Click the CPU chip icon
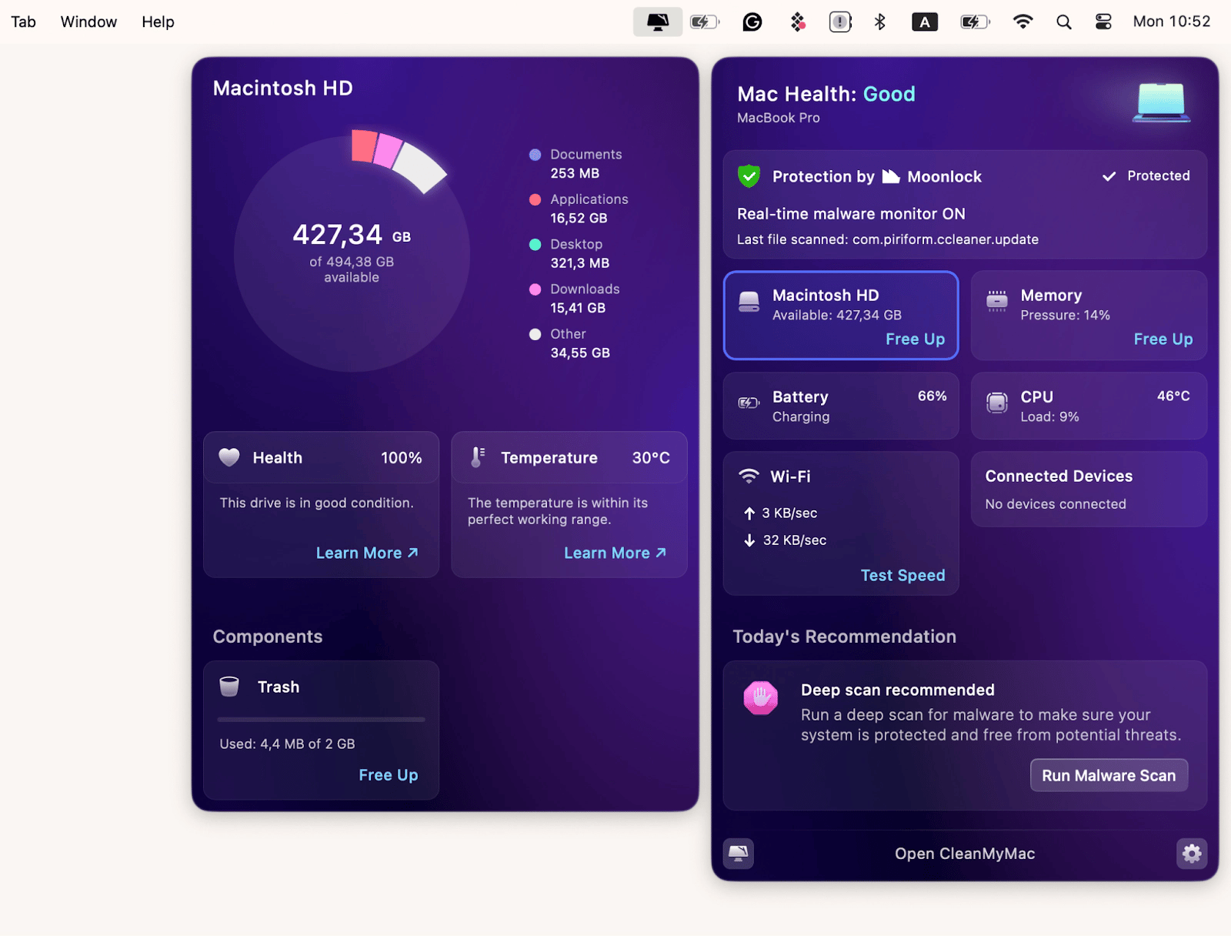The width and height of the screenshot is (1231, 936). click(x=997, y=403)
